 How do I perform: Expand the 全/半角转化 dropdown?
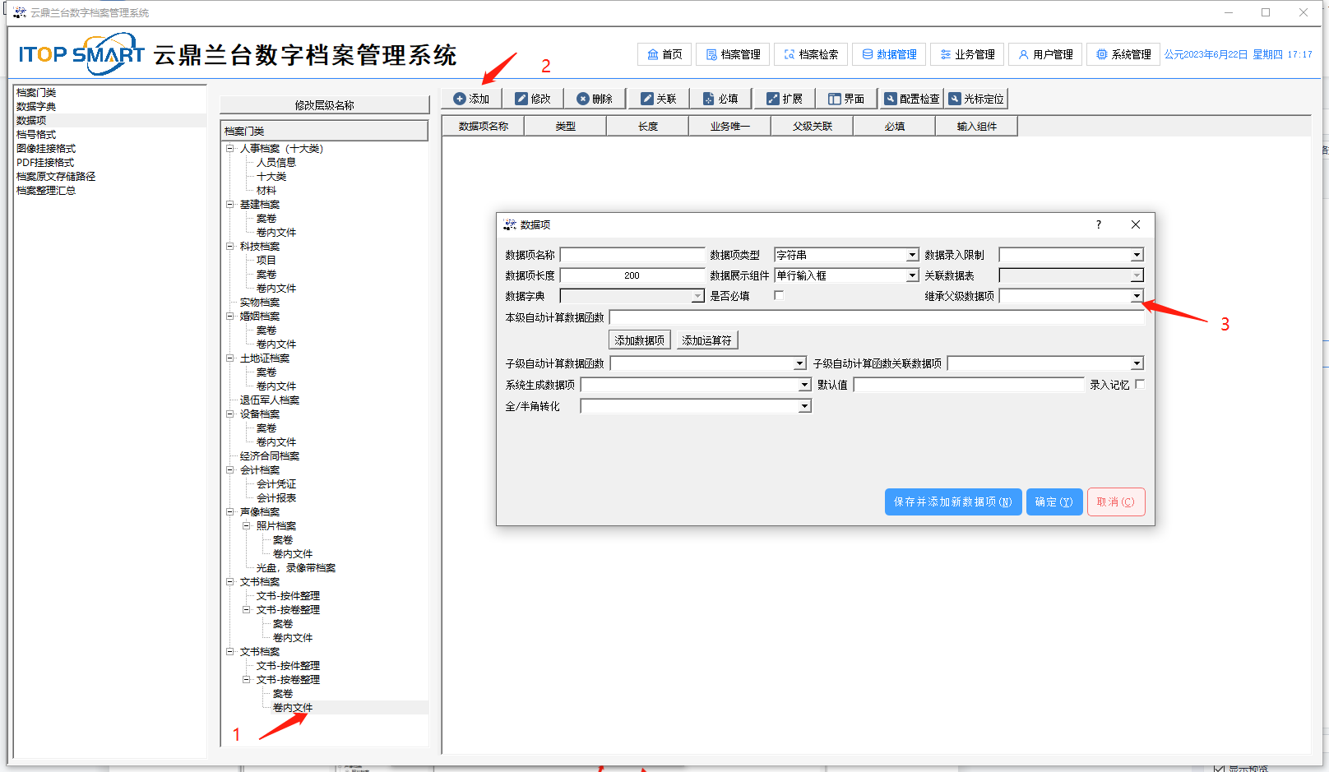tap(804, 406)
